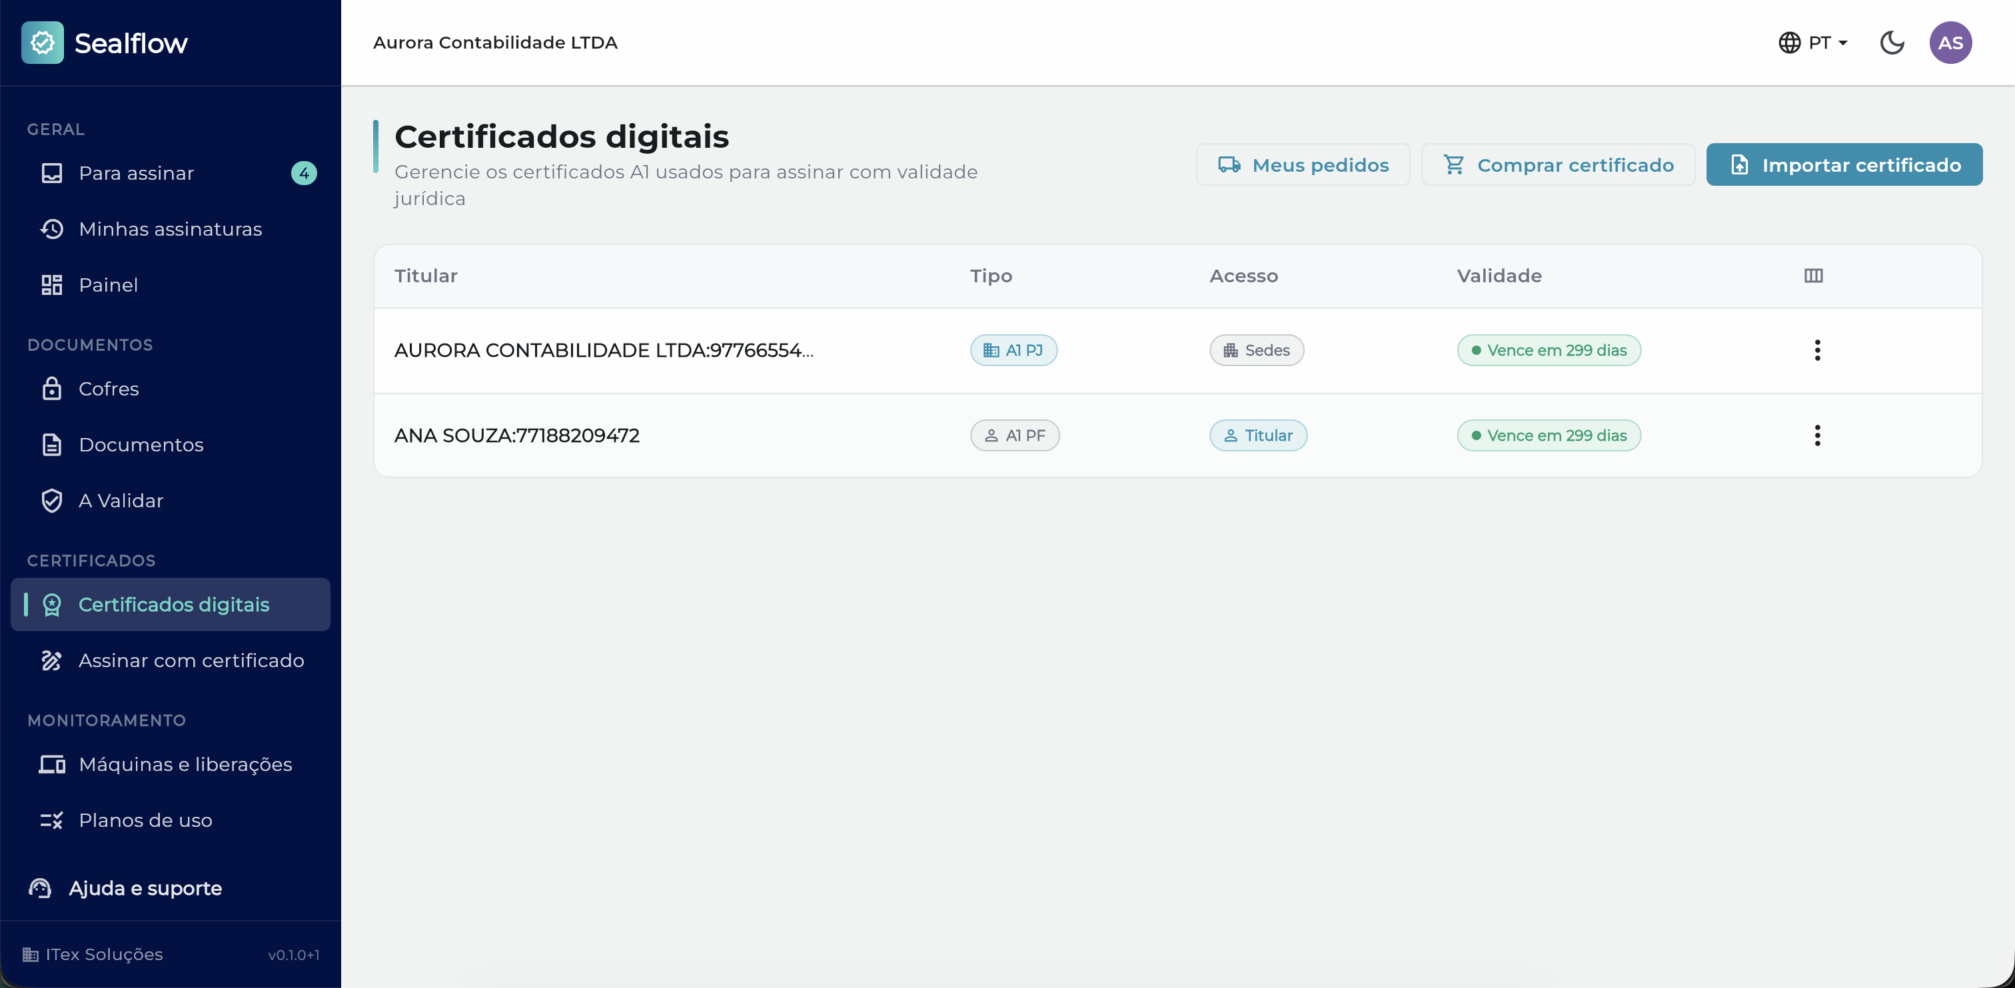This screenshot has height=988, width=2015.
Task: Open the Cofres lock icon
Action: pyautogui.click(x=51, y=387)
